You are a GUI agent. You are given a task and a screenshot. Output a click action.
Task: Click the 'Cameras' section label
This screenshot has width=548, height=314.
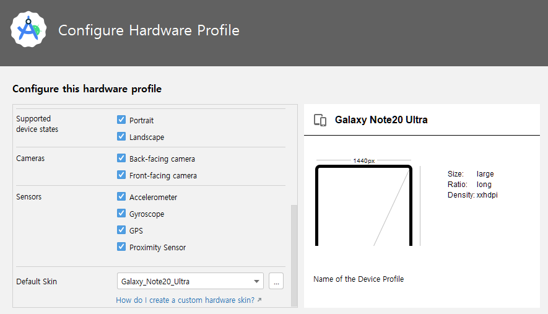30,159
